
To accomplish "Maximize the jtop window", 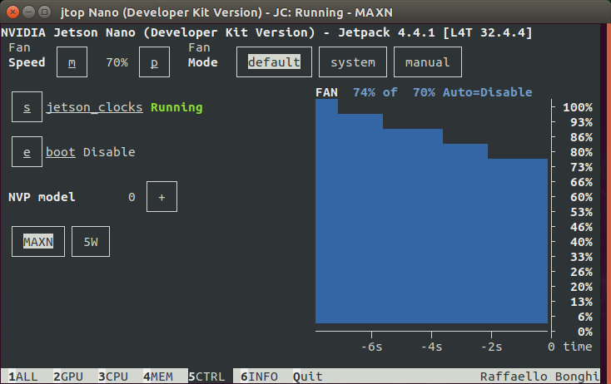I will click(44, 12).
